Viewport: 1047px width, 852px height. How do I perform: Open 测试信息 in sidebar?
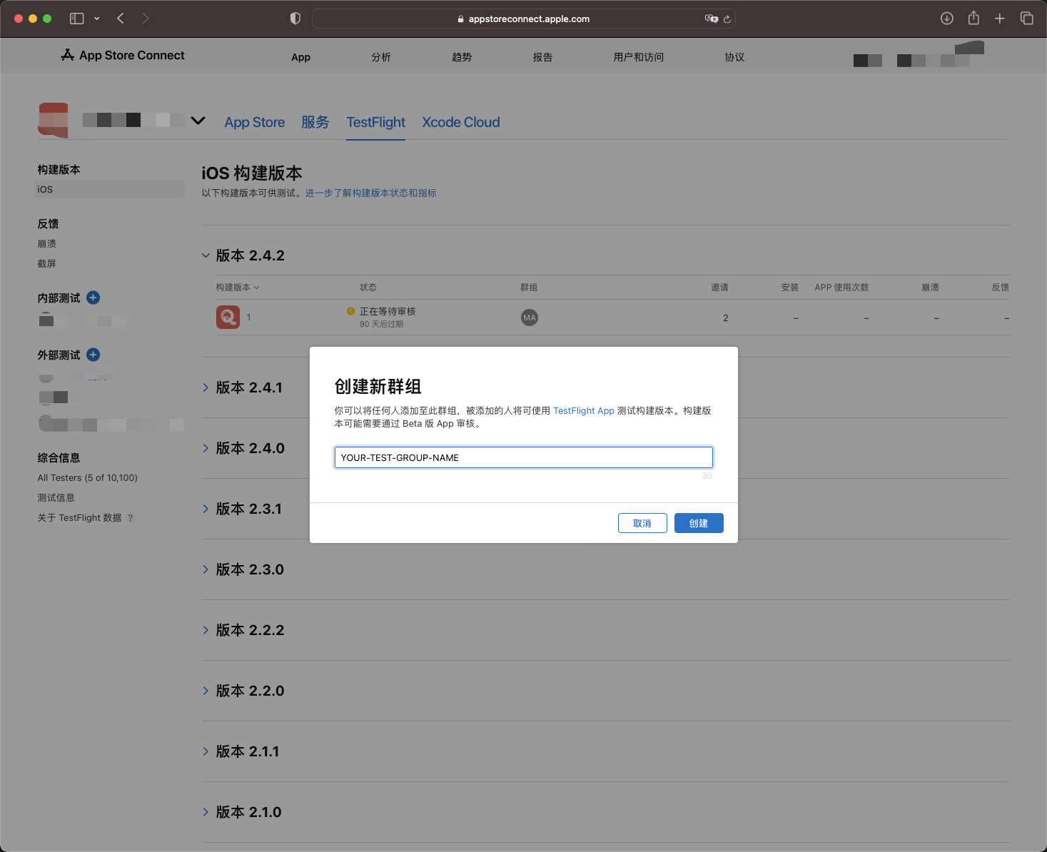coord(56,497)
